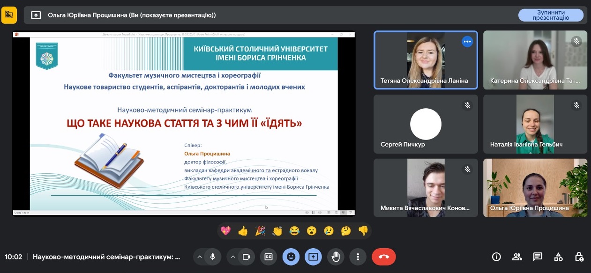Open the in-call chat panel
591x273 pixels.
(x=538, y=257)
